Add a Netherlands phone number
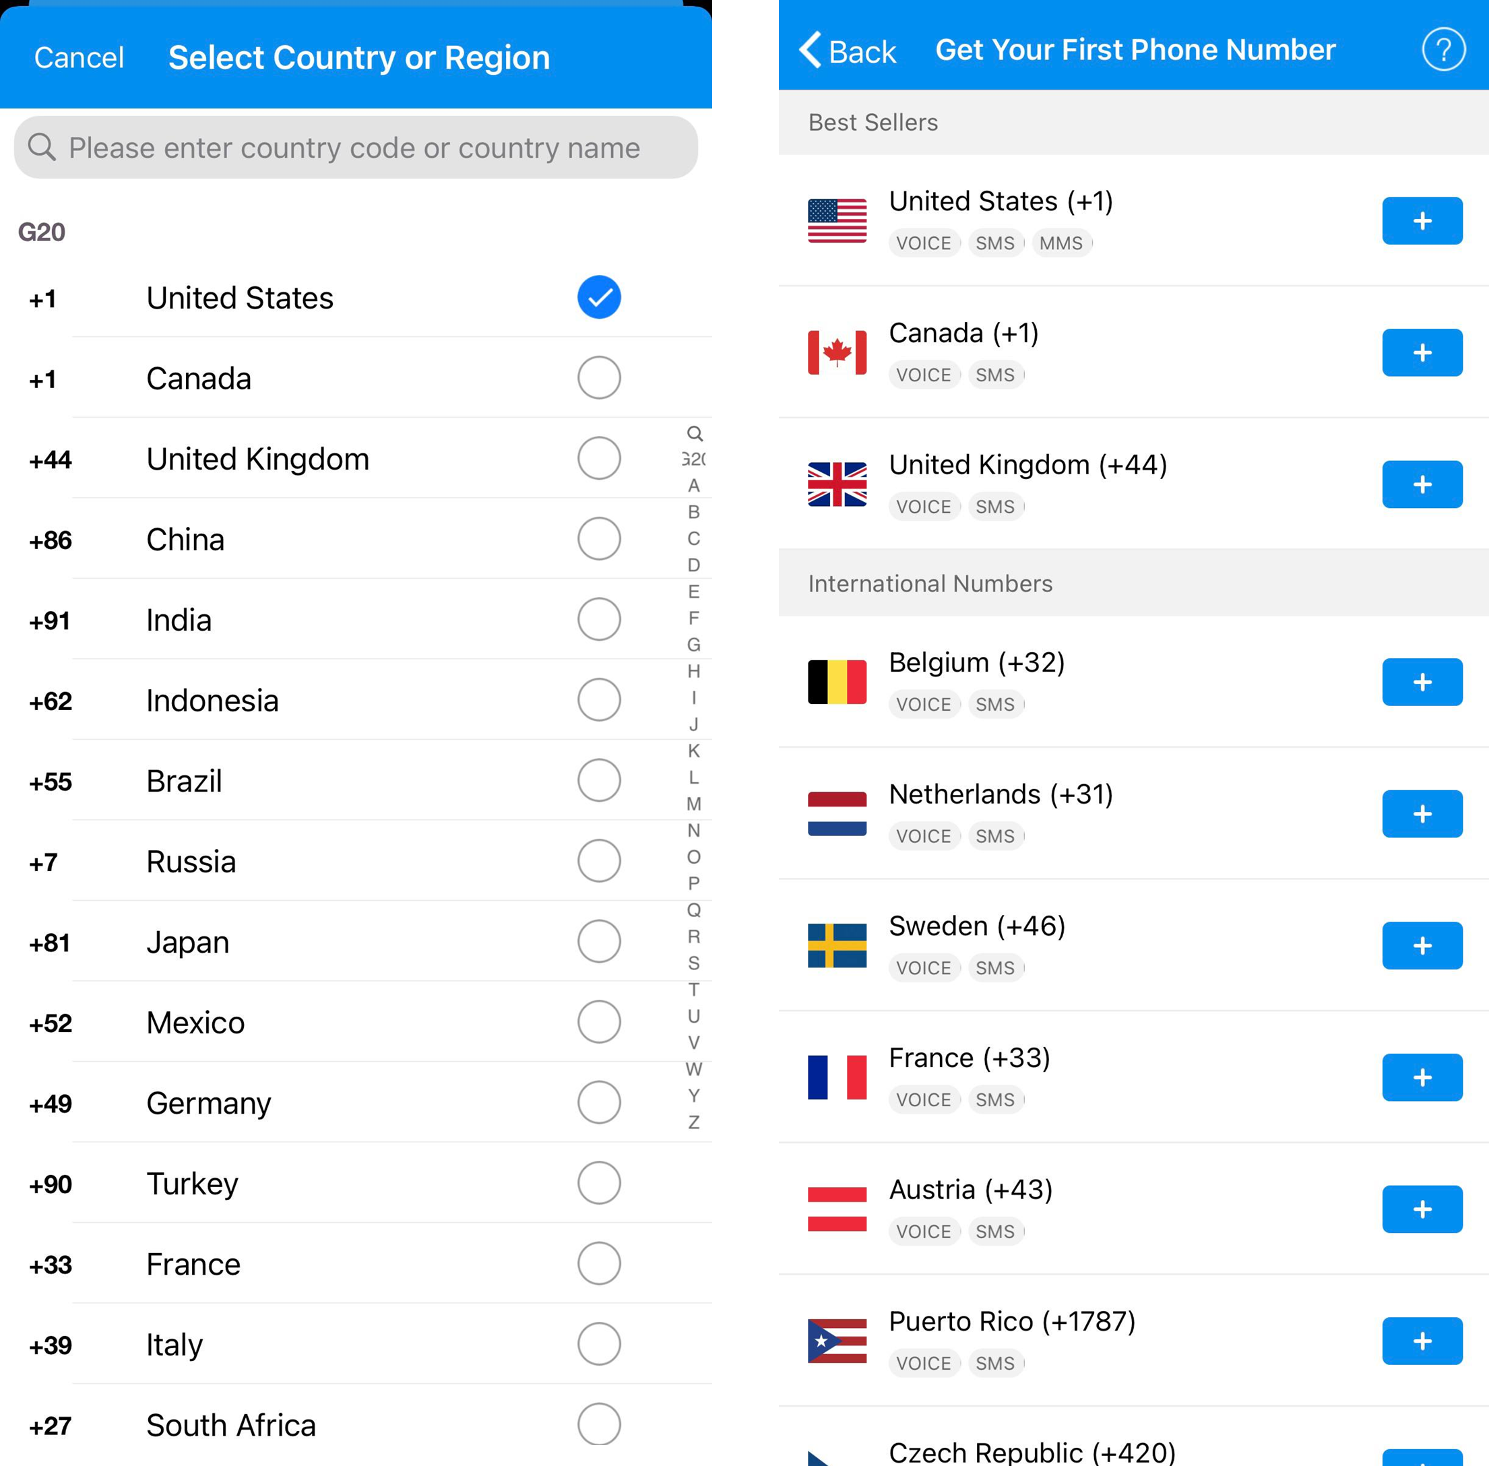 point(1421,814)
